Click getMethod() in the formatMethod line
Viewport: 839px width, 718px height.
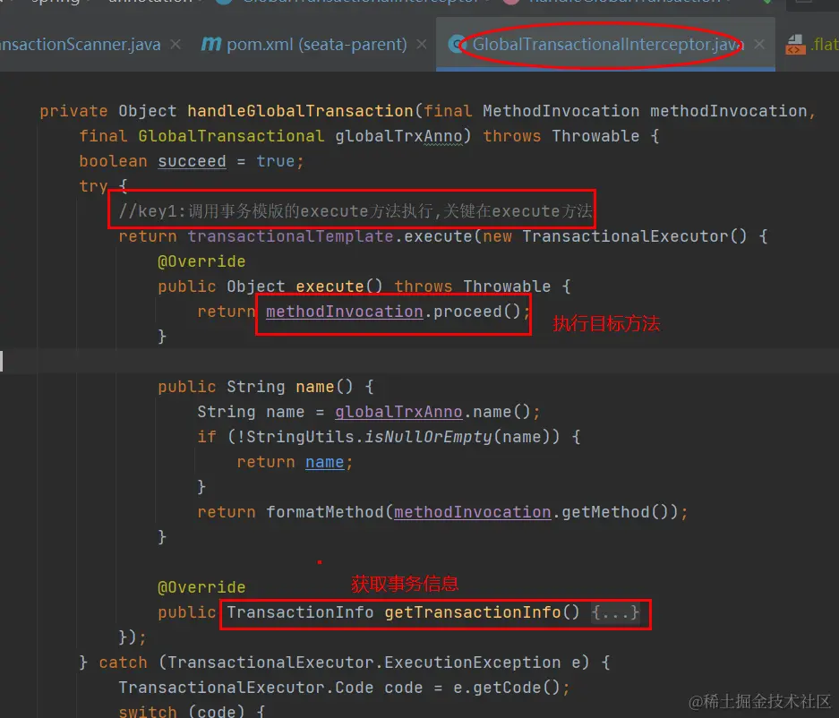[615, 512]
